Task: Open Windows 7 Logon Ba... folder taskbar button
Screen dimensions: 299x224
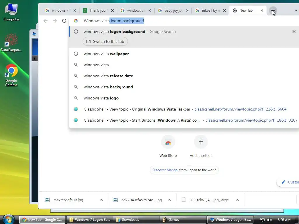Action: [90, 220]
